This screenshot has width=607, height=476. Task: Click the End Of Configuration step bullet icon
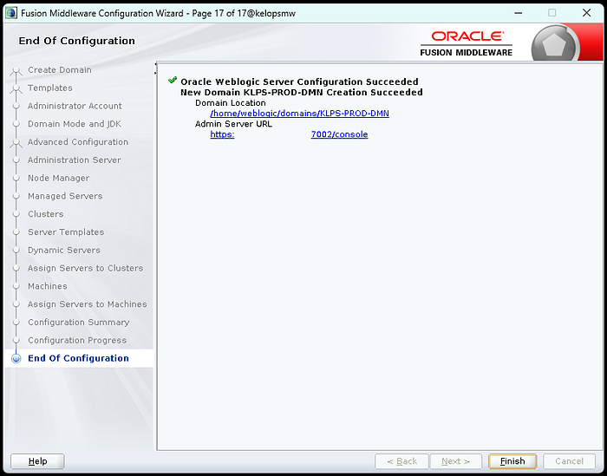[x=16, y=359]
